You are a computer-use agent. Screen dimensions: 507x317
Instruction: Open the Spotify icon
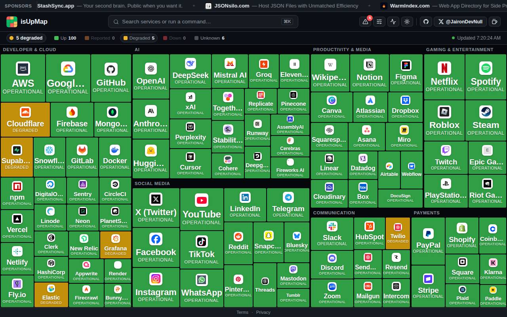(x=486, y=68)
